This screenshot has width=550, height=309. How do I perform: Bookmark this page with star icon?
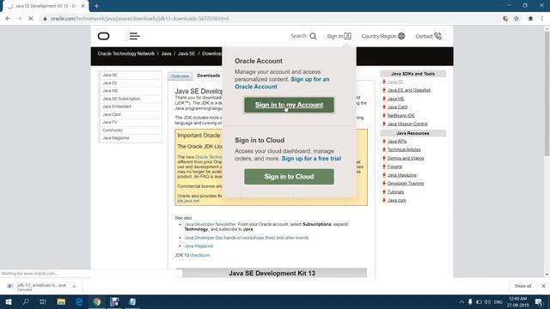(x=516, y=19)
